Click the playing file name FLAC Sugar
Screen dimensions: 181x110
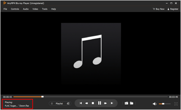17,106
